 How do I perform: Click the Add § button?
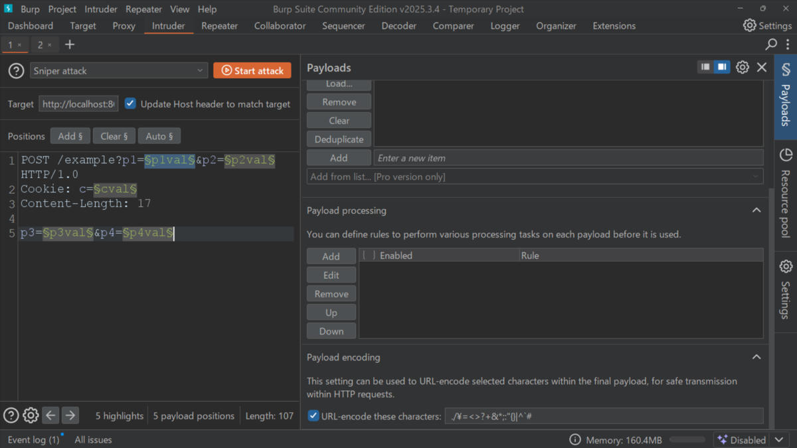coord(70,136)
